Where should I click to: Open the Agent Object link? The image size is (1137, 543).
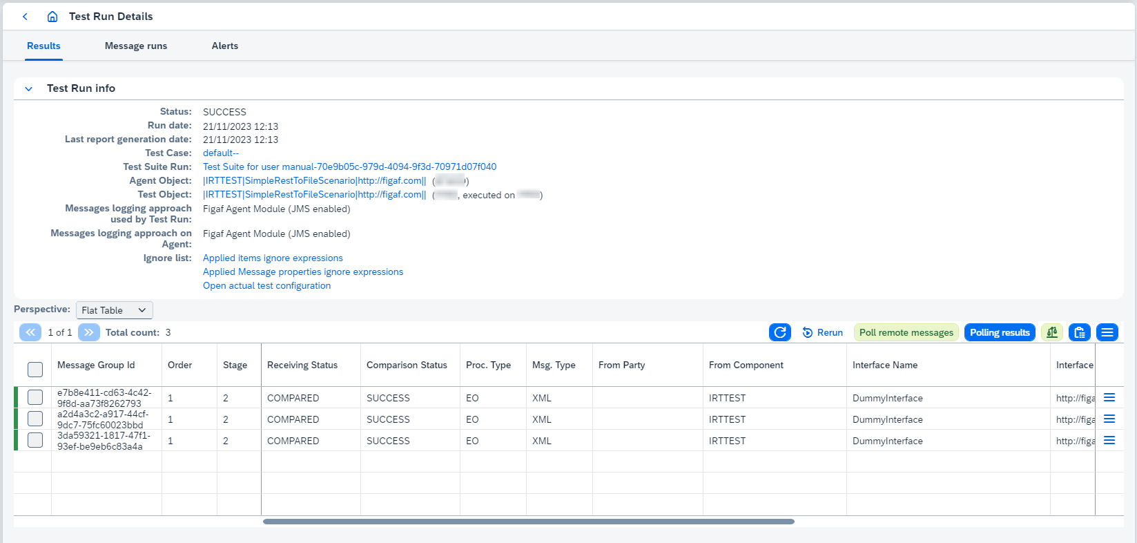[x=315, y=180]
